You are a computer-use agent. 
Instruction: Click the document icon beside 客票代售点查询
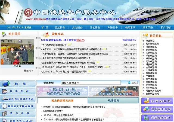click(x=4, y=120)
